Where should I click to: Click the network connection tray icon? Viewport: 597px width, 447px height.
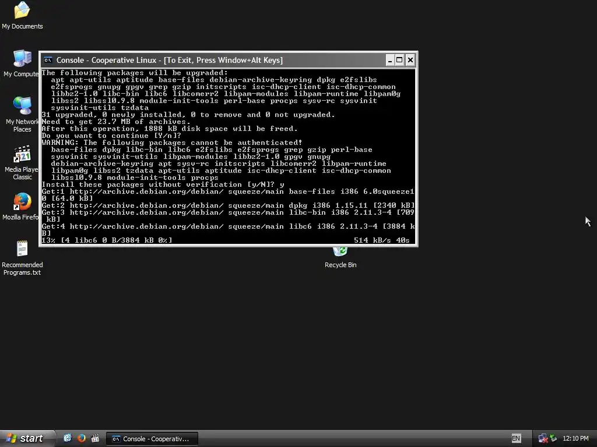point(543,439)
